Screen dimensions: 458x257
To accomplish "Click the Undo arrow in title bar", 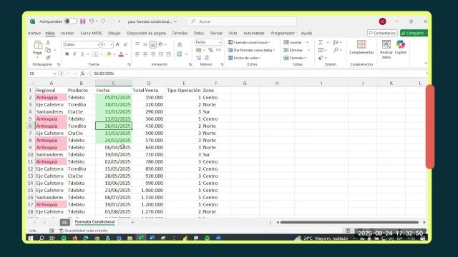I will click(x=92, y=21).
